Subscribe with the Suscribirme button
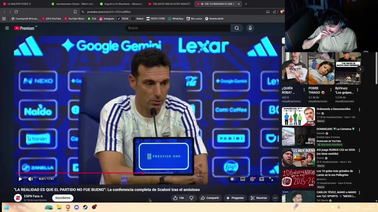This screenshot has height=212, width=378. (x=63, y=198)
